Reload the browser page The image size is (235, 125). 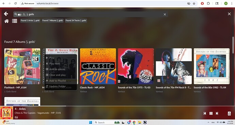pos(15,3)
